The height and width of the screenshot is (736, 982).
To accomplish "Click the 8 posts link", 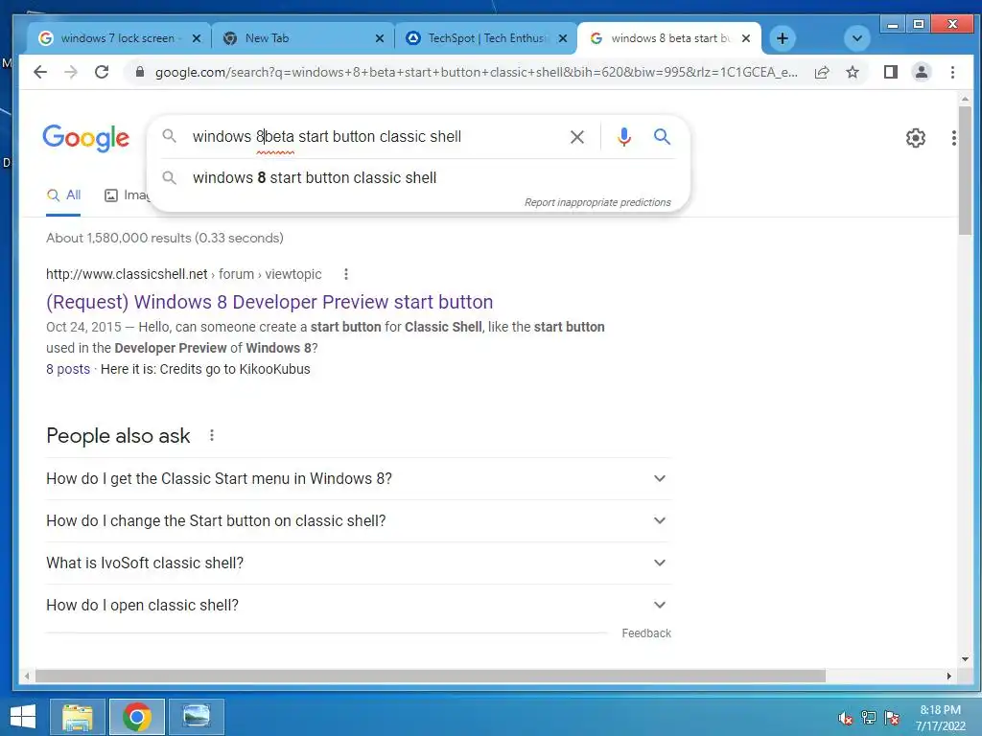I will tap(68, 369).
